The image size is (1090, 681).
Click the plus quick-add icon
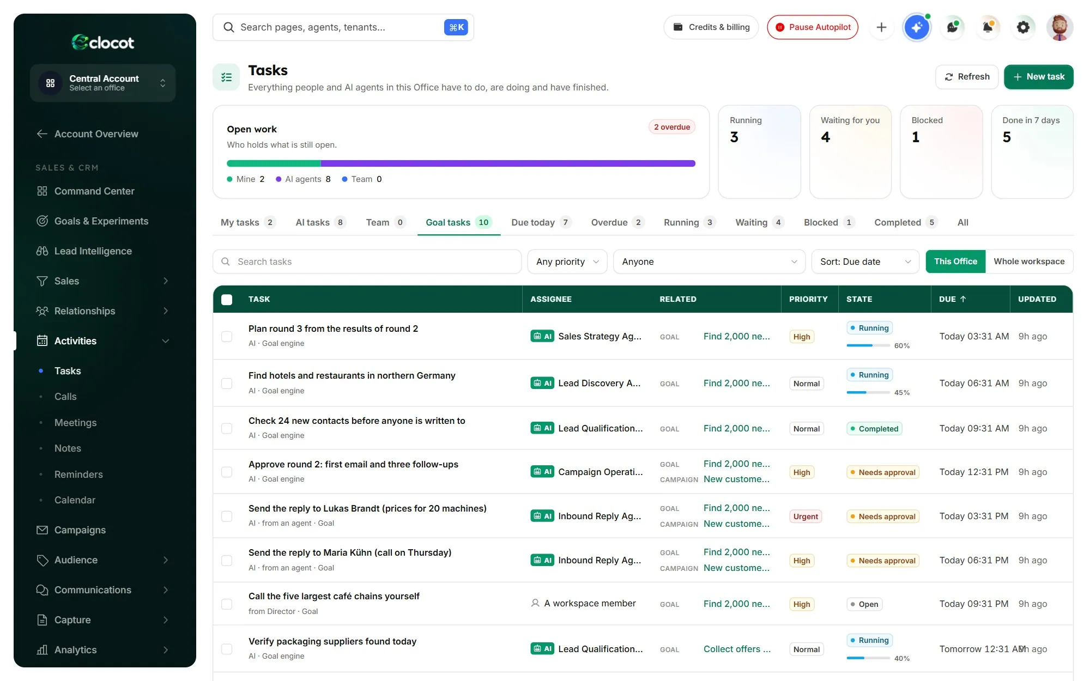tap(881, 27)
